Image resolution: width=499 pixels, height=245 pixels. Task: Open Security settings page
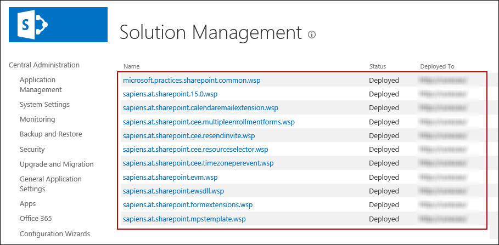[32, 149]
